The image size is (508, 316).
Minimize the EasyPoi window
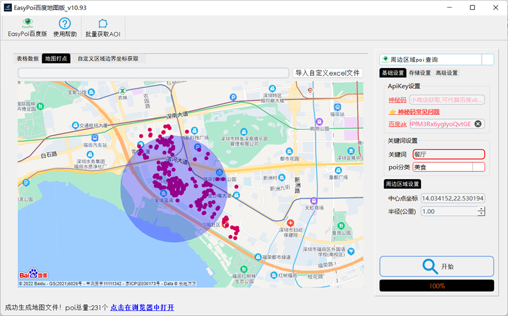449,8
